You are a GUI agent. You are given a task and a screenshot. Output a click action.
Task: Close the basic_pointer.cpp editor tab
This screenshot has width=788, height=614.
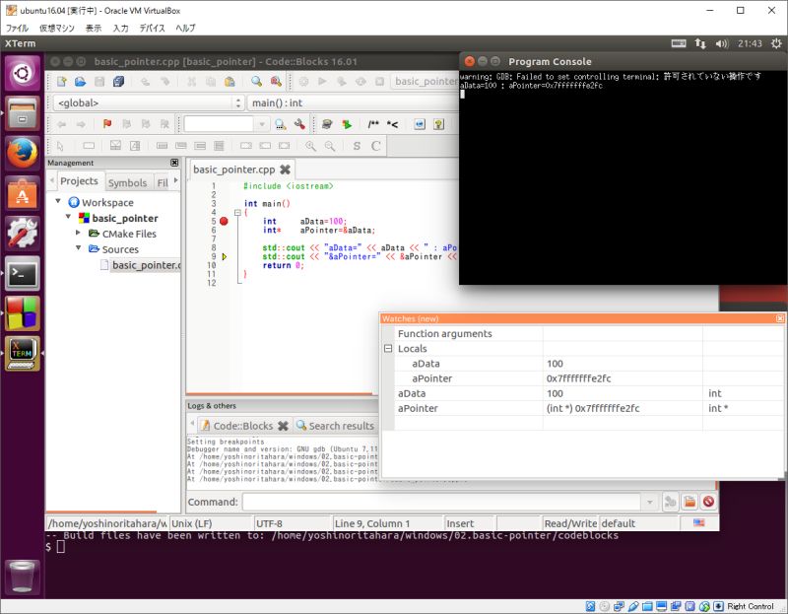285,170
